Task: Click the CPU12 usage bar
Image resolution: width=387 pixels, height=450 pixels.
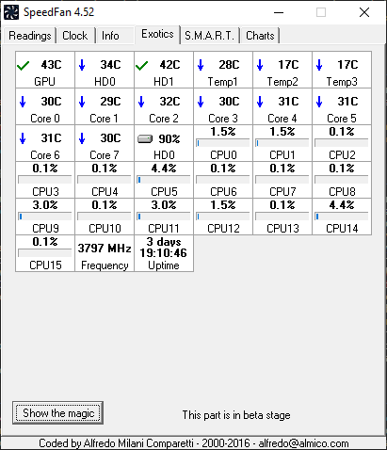Action: 223,217
